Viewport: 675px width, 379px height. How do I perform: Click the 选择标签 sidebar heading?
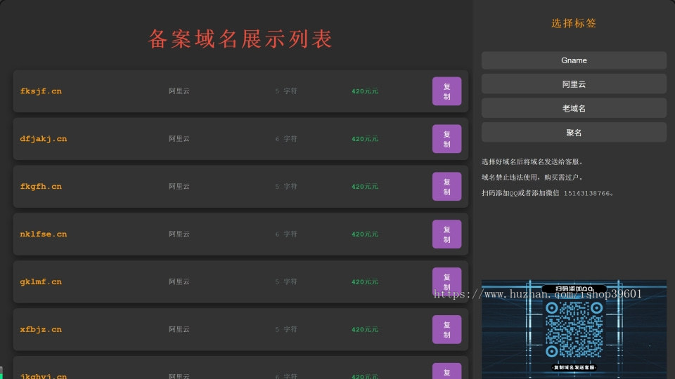[x=574, y=23]
